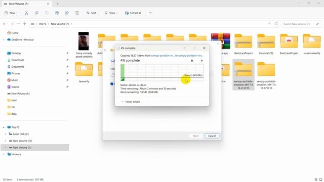Viewport: 324px width, 182px height.
Task: Collapse the This PC tree node
Action: point(4,127)
